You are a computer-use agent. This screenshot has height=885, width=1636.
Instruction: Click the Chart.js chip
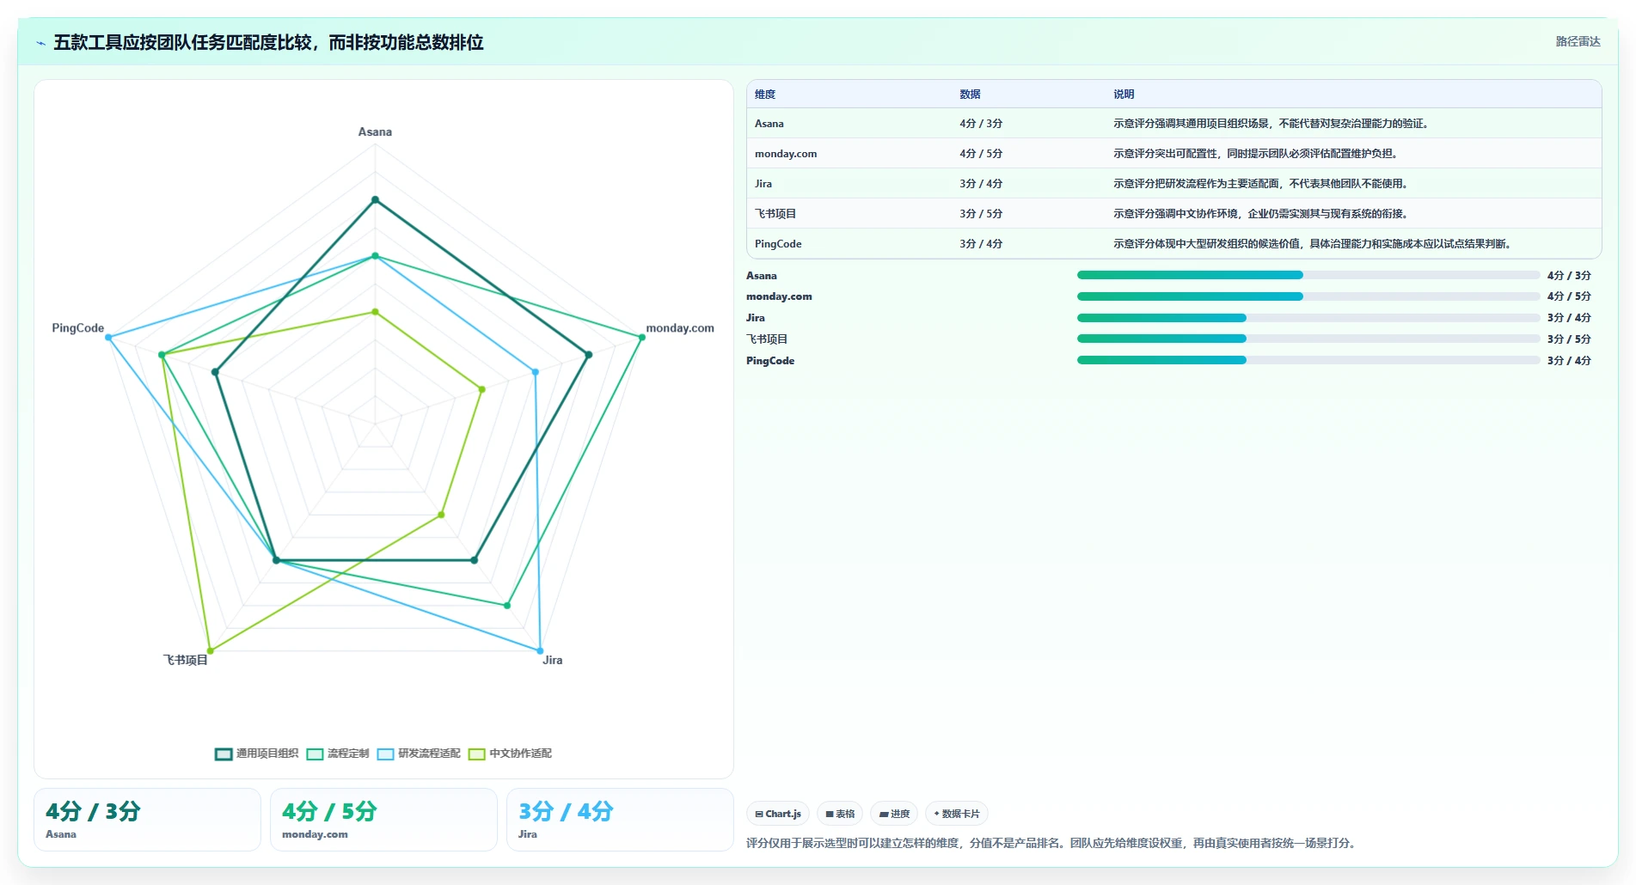tap(777, 814)
